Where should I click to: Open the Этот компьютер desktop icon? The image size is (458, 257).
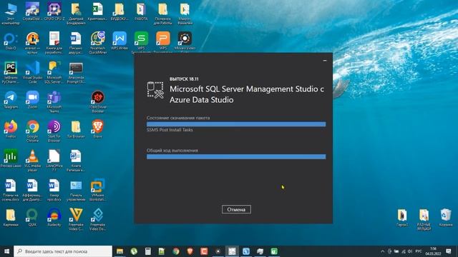pyautogui.click(x=11, y=14)
